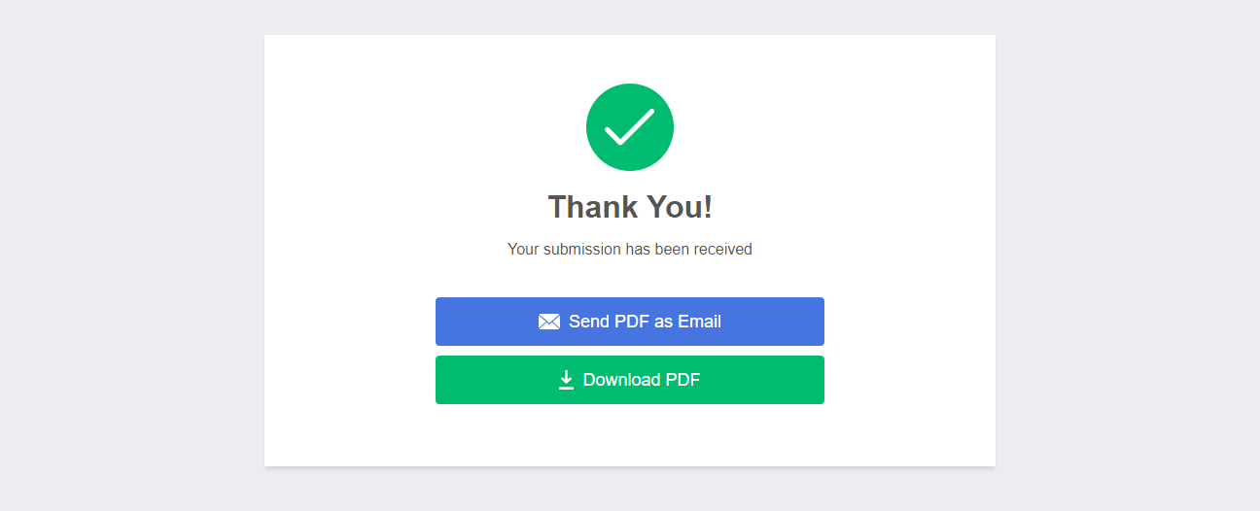Download the submission PDF

click(630, 380)
